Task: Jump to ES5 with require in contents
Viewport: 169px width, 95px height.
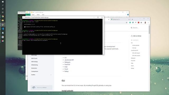Action: pyautogui.click(x=136, y=56)
